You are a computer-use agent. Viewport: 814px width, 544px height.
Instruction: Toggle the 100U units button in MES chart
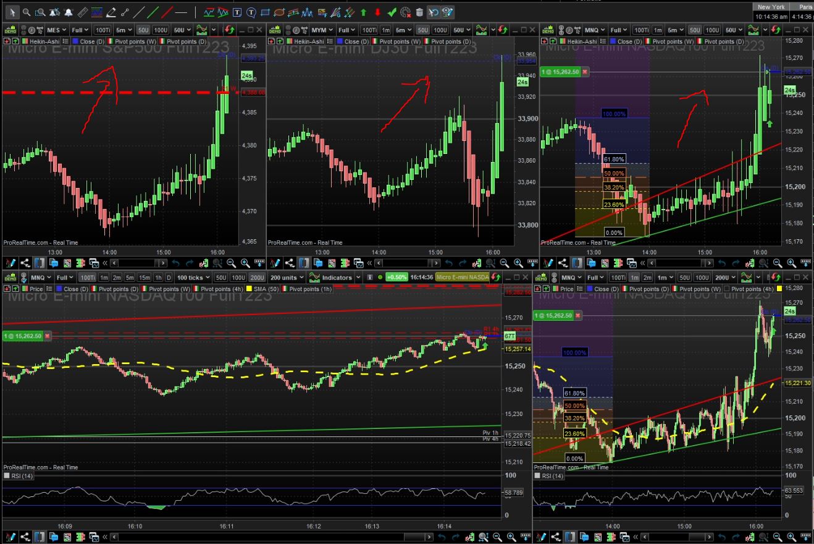(x=161, y=30)
